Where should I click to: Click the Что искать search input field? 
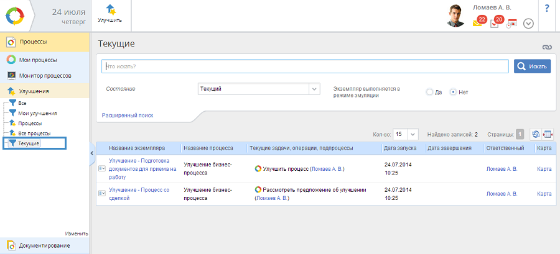point(305,66)
